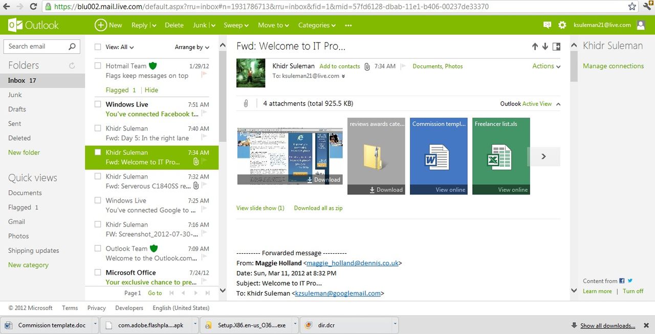Unflag the Hotmail Team message
Screen dimensions: 655x334
(204, 75)
